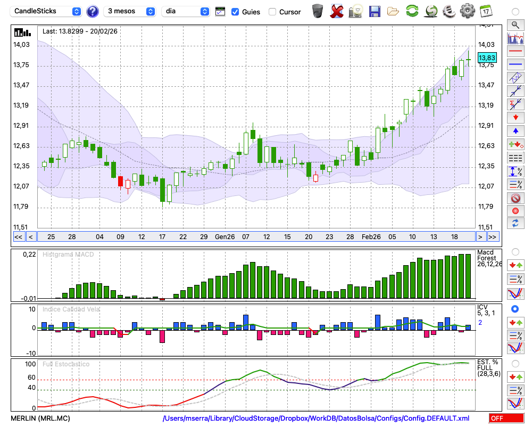Viewport: 532px width, 426px height.
Task: Click the magnifying glass zoom tool
Action: tap(515, 24)
